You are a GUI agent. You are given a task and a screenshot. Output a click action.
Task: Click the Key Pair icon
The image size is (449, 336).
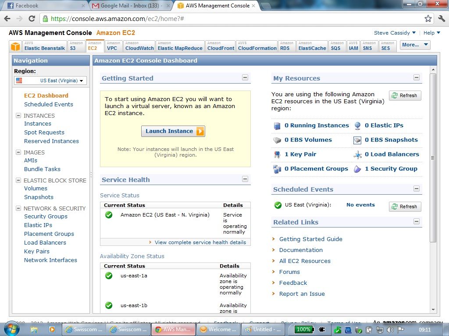(277, 154)
